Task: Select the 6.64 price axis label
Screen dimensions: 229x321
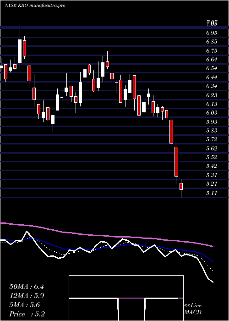Action: pyautogui.click(x=212, y=60)
